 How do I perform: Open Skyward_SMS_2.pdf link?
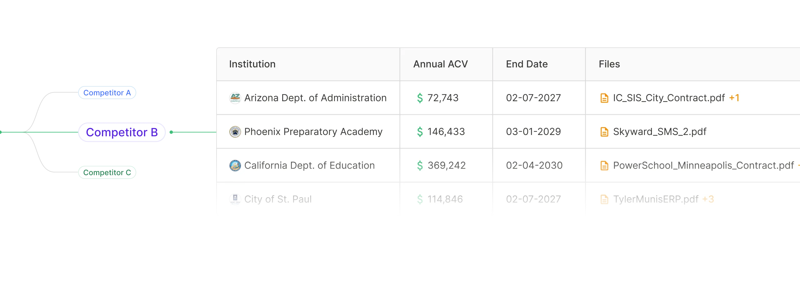point(659,131)
